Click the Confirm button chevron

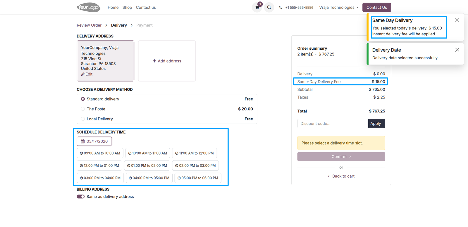pyautogui.click(x=350, y=157)
